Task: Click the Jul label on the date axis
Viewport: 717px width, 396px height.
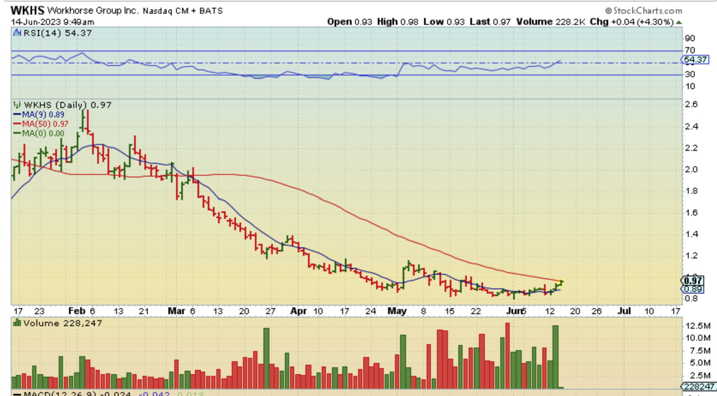Action: coord(624,311)
